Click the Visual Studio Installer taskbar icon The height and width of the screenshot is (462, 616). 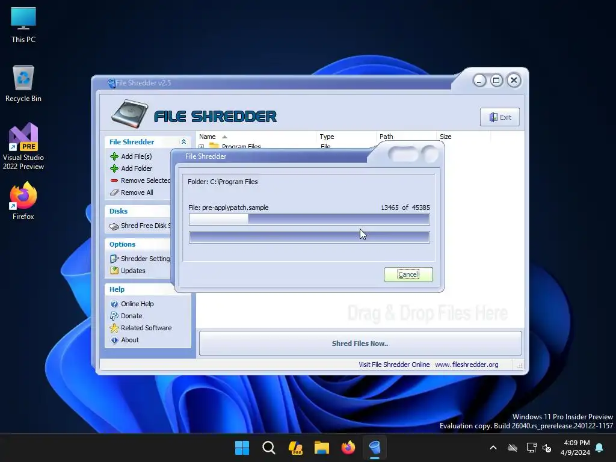(295, 448)
